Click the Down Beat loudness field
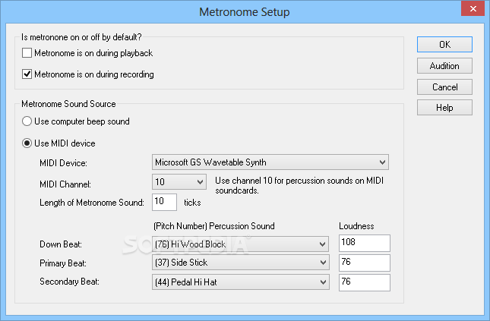 tap(365, 244)
